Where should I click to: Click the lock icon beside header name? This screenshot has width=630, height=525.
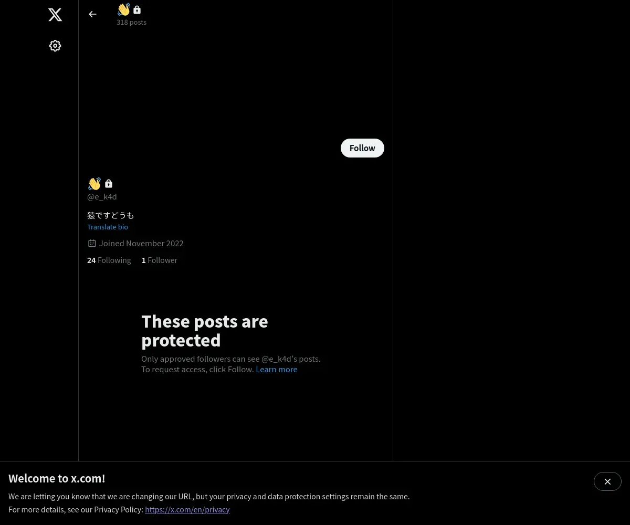(x=137, y=9)
